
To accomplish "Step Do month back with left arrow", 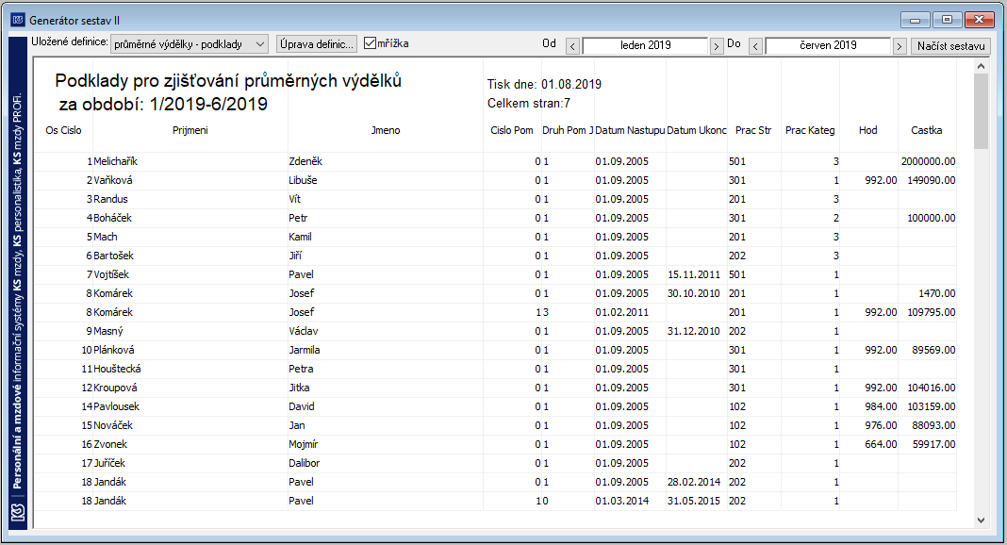I will [x=756, y=46].
